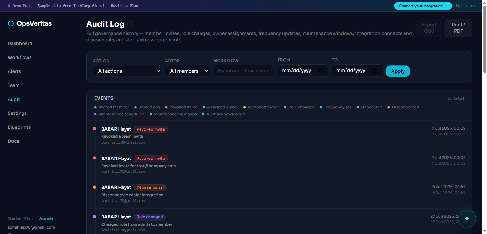Click Assigned owner legend item

[x=220, y=107]
